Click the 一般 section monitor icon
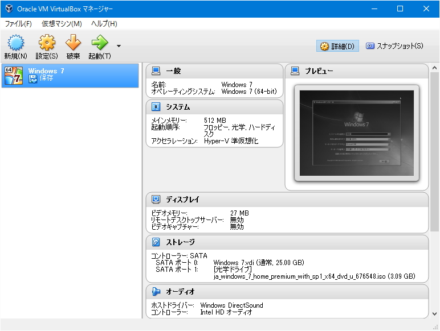The image size is (440, 331). point(156,71)
